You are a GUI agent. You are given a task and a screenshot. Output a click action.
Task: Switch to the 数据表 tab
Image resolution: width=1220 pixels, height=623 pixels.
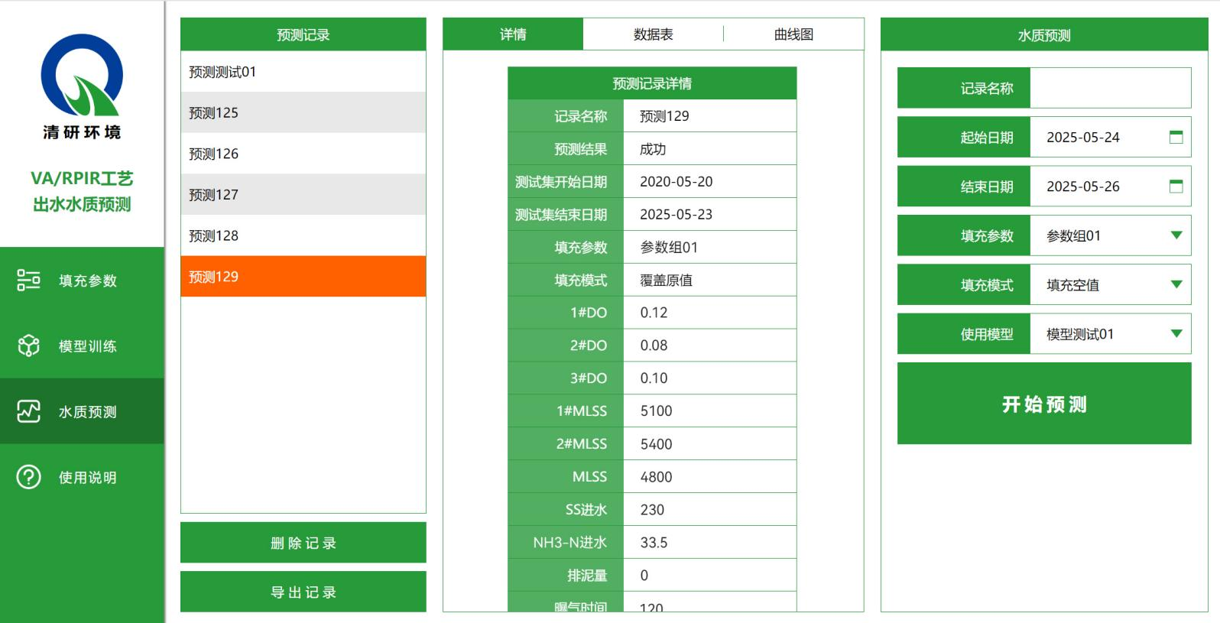[x=653, y=34]
